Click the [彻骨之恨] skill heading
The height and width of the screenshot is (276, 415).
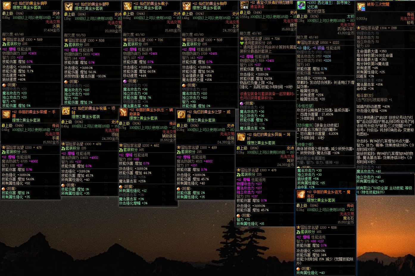click(x=305, y=145)
